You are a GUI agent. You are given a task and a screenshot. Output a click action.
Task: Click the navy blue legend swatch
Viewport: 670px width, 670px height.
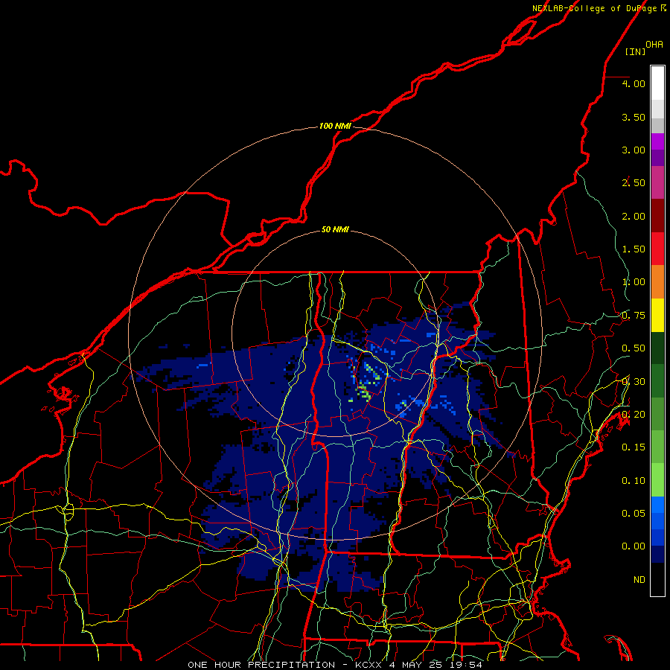(657, 554)
